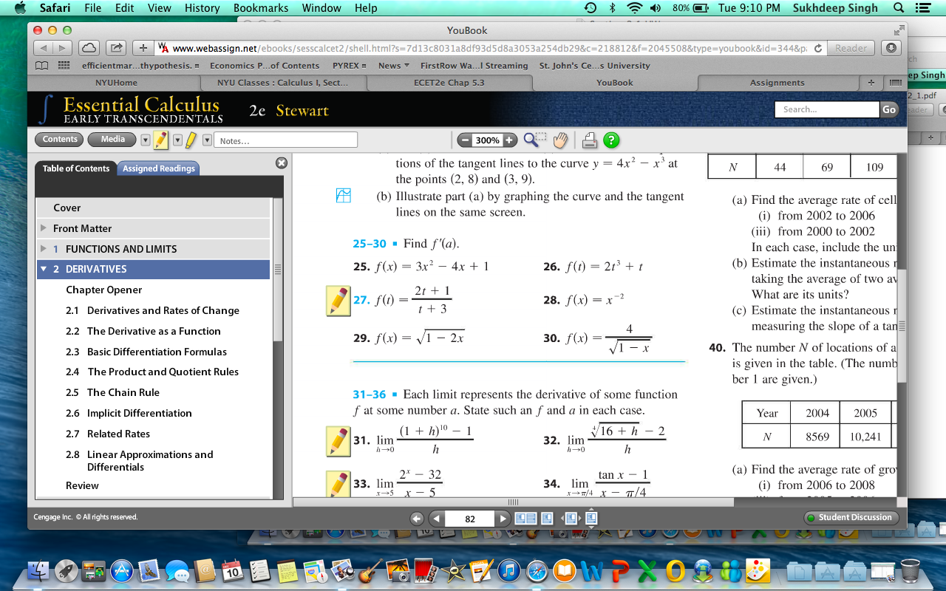The height and width of the screenshot is (591, 946).
Task: Click Safari's iCloud tabs button
Action: click(88, 48)
